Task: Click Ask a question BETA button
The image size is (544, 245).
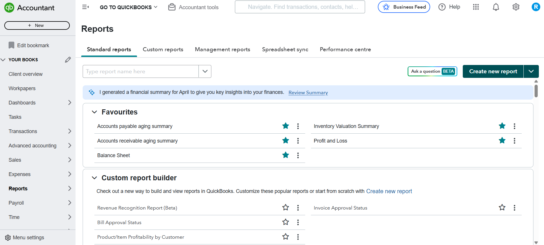Action: 432,71
